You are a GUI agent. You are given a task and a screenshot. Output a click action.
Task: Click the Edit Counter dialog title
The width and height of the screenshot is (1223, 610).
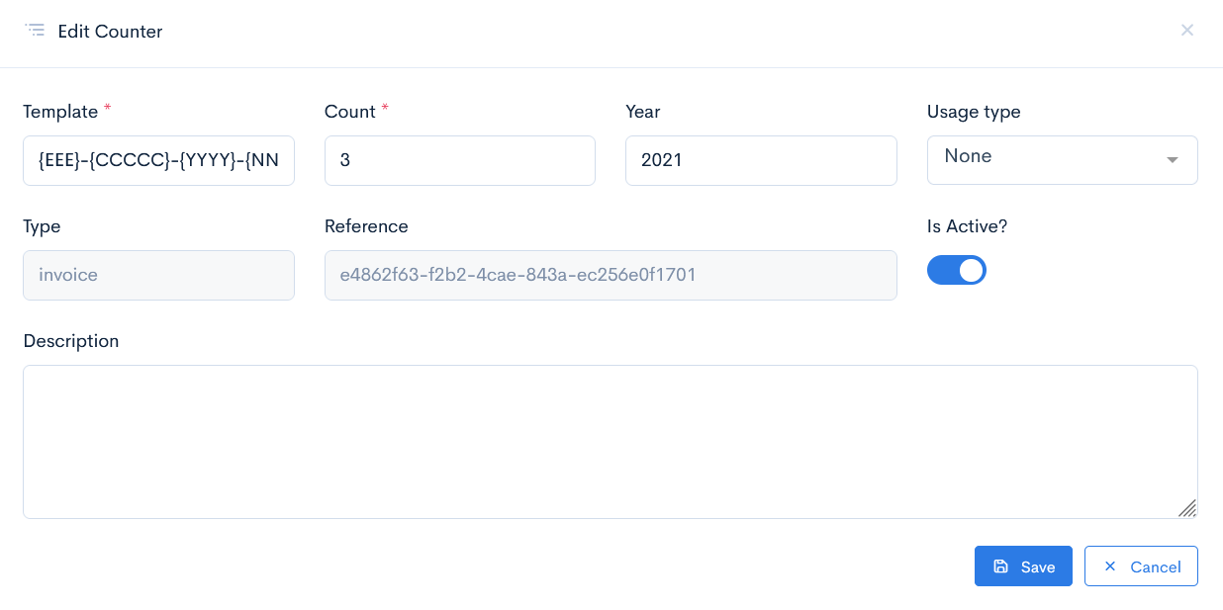click(x=110, y=32)
